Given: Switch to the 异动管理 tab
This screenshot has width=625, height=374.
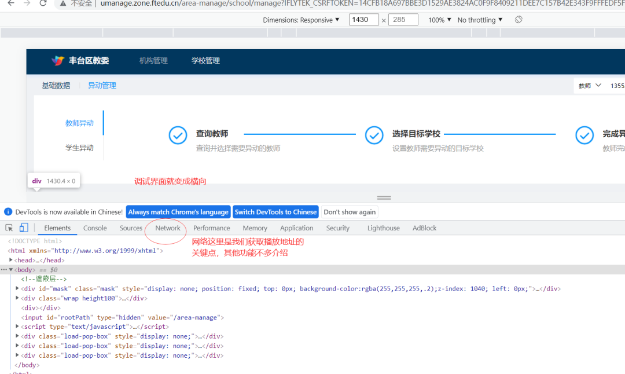Looking at the screenshot, I should coord(102,85).
